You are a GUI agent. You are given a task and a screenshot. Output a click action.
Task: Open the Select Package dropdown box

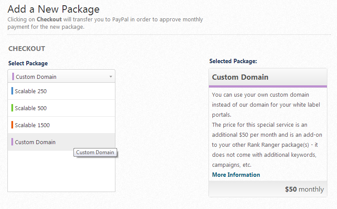coord(61,77)
